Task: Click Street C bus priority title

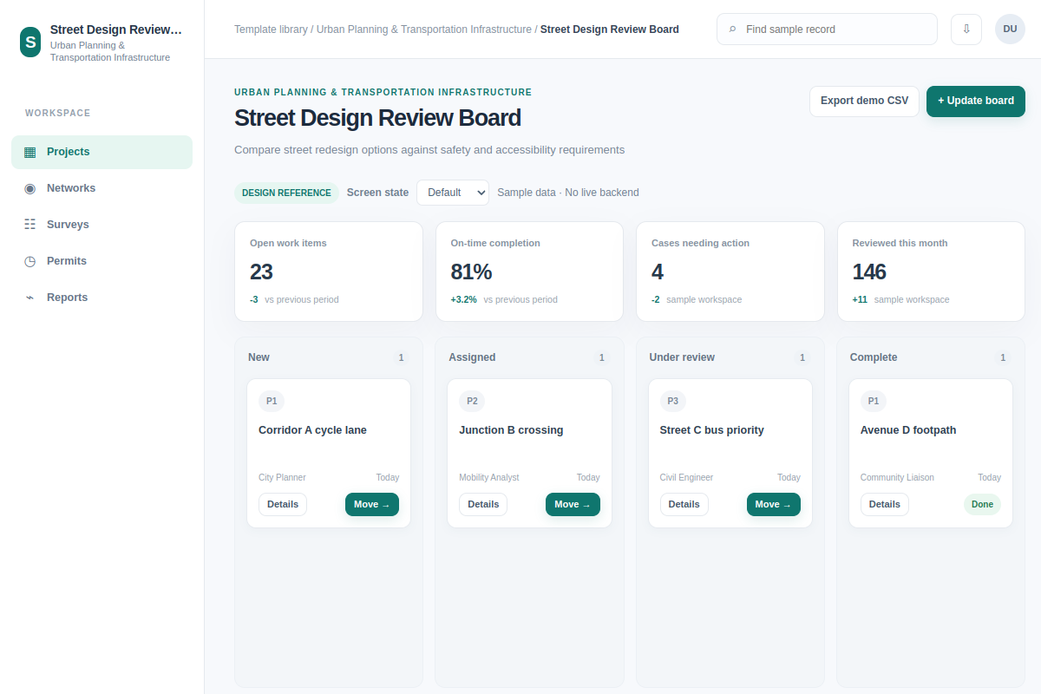Action: (712, 430)
